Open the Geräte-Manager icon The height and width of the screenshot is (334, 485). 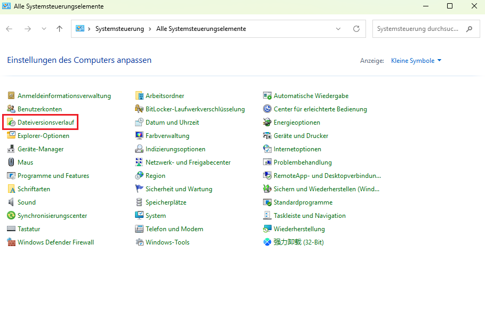coord(11,149)
